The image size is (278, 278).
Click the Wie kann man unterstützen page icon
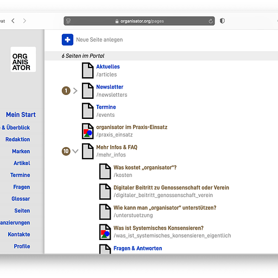pyautogui.click(x=105, y=212)
